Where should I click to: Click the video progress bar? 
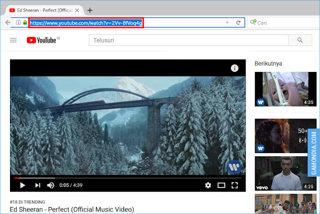tap(128, 178)
